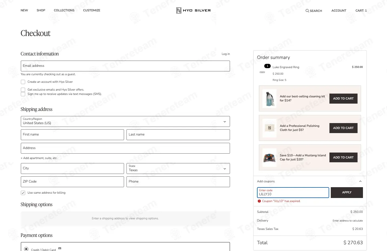387x251 pixels.
Task: Click the Hyo Silver logo
Action: [193, 11]
